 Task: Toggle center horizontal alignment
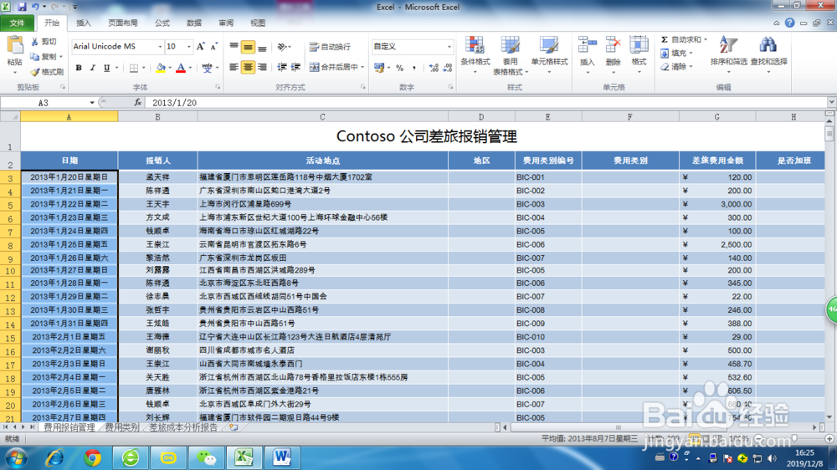[x=248, y=67]
